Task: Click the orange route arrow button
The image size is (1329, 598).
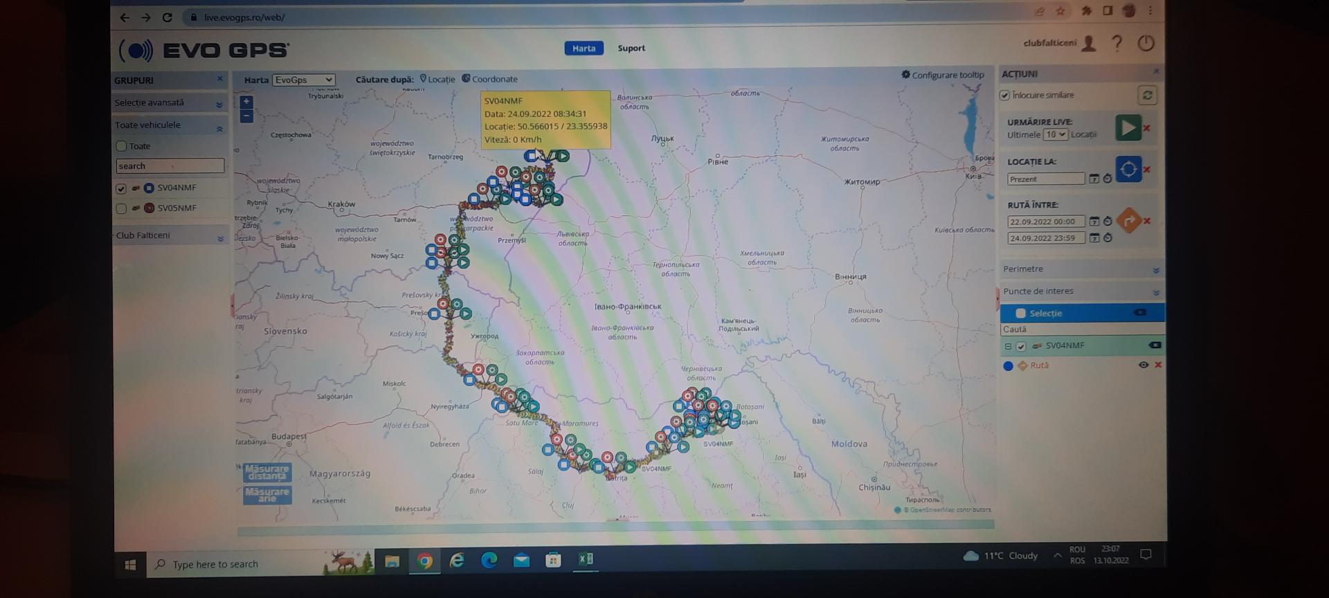Action: pos(1128,221)
